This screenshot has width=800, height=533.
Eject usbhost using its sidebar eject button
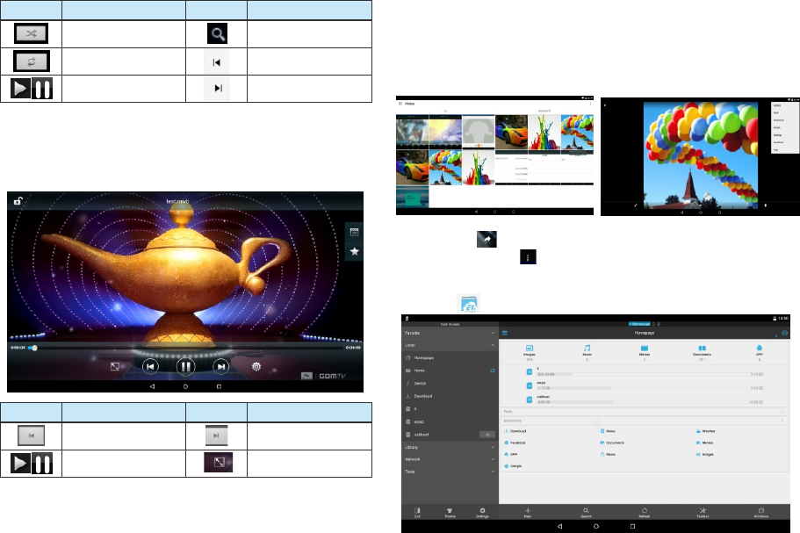coord(487,435)
